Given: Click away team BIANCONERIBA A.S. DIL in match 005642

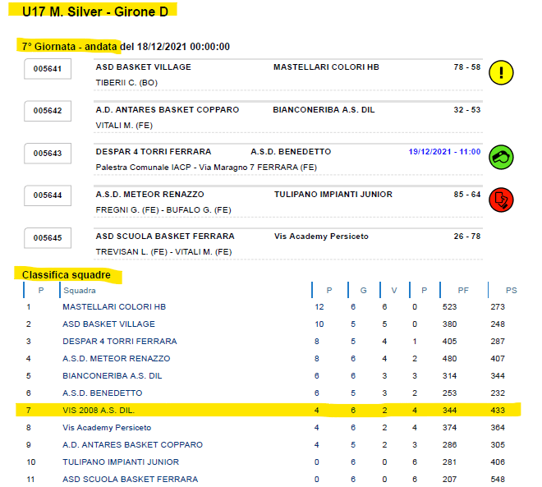Looking at the screenshot, I should point(324,109).
